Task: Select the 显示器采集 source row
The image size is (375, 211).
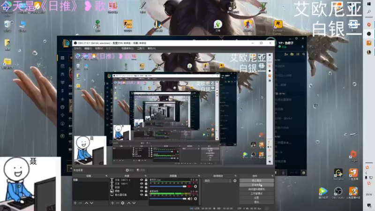Action: (x=128, y=195)
